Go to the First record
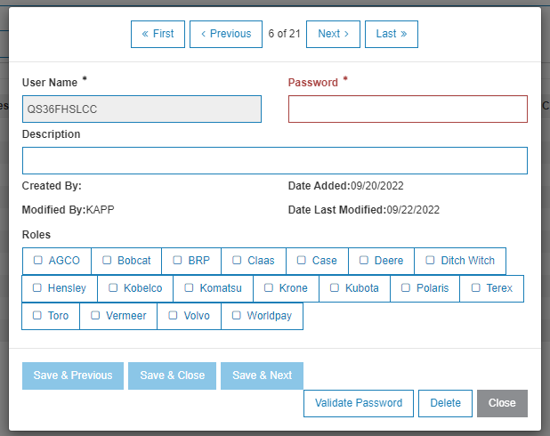Screen dimensions: 550x436 click(x=158, y=34)
